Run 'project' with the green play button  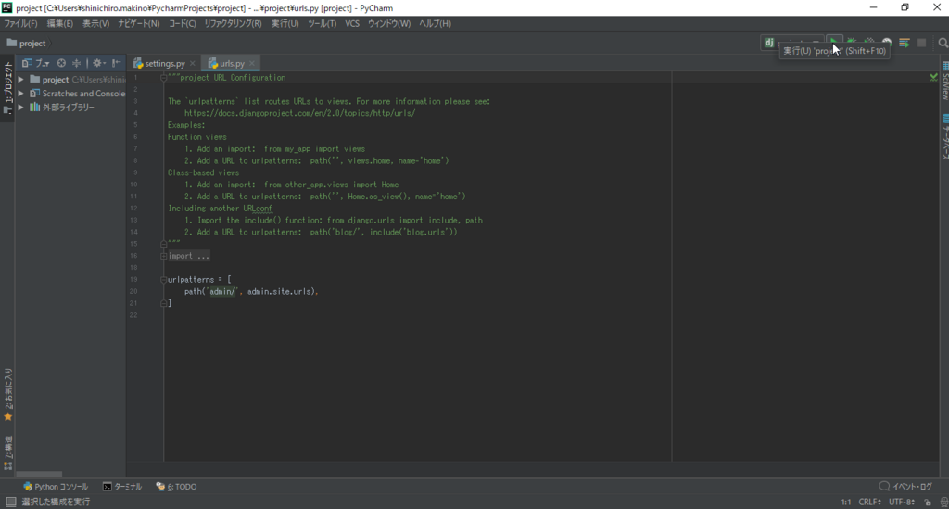[x=834, y=43]
